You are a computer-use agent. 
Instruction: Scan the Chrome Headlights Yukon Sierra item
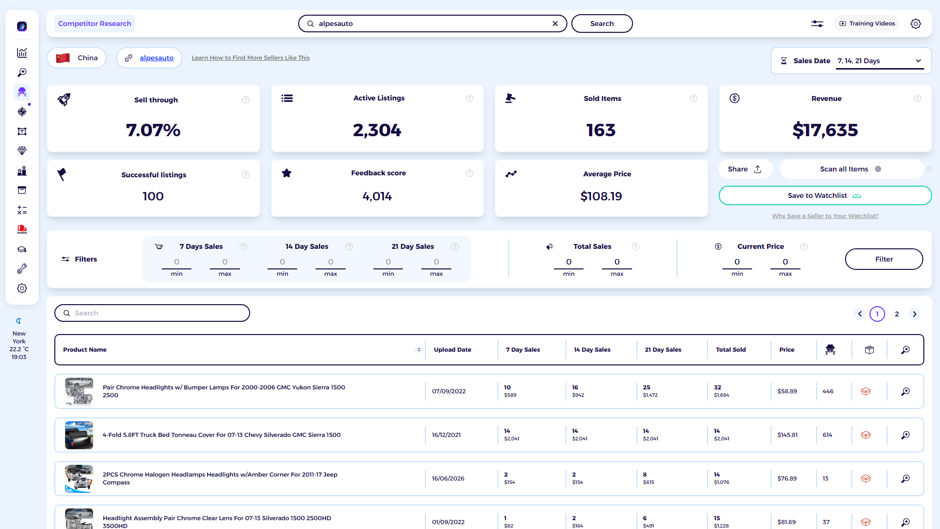tap(906, 391)
